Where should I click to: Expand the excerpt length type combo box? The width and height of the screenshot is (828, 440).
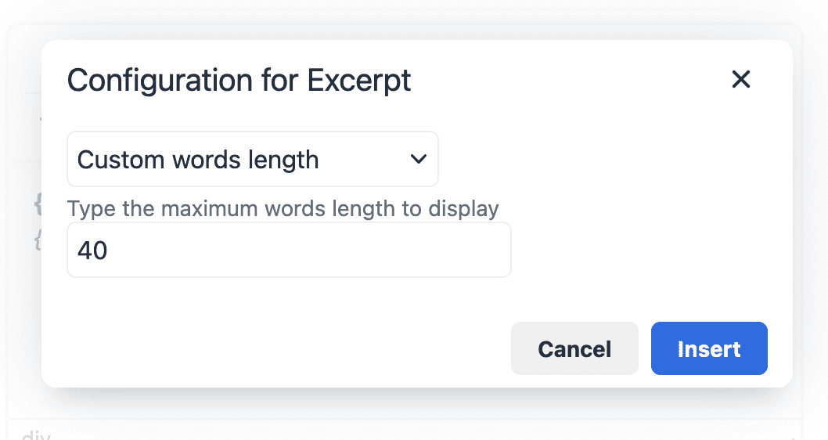252,160
